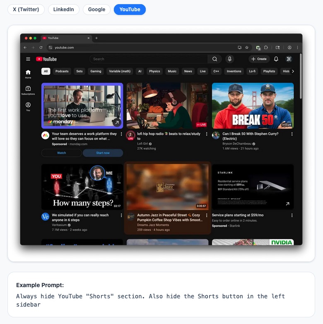
Task: Open the Bryson DeChambeau channel link
Action: coord(237,144)
